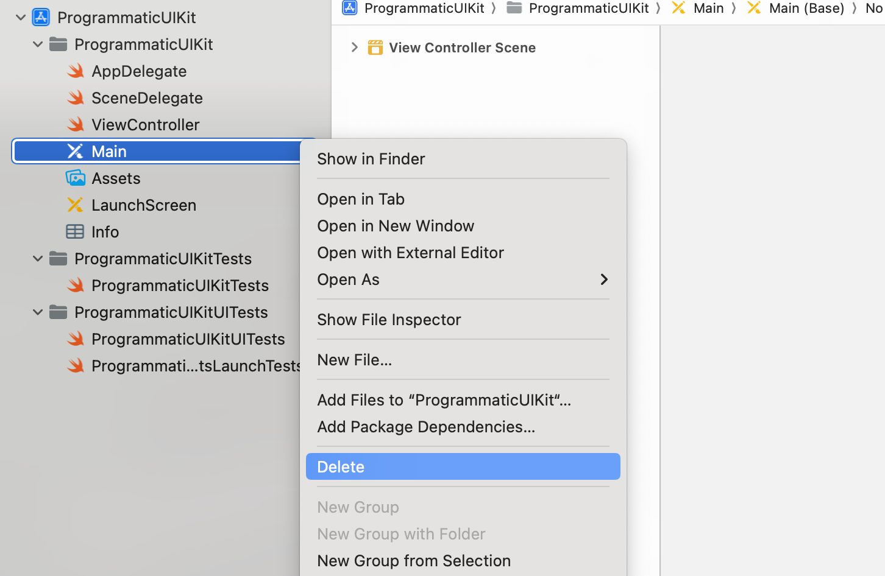The height and width of the screenshot is (576, 885).
Task: Select the ProgrammaticUIKitUITests Swift file
Action: [x=188, y=339]
